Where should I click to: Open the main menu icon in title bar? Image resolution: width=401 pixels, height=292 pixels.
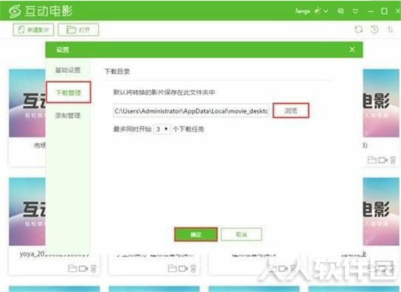(x=356, y=11)
